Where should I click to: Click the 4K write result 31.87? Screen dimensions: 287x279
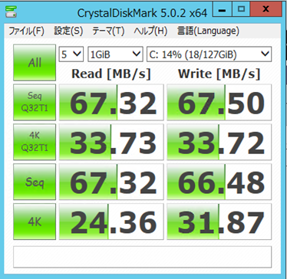219,222
